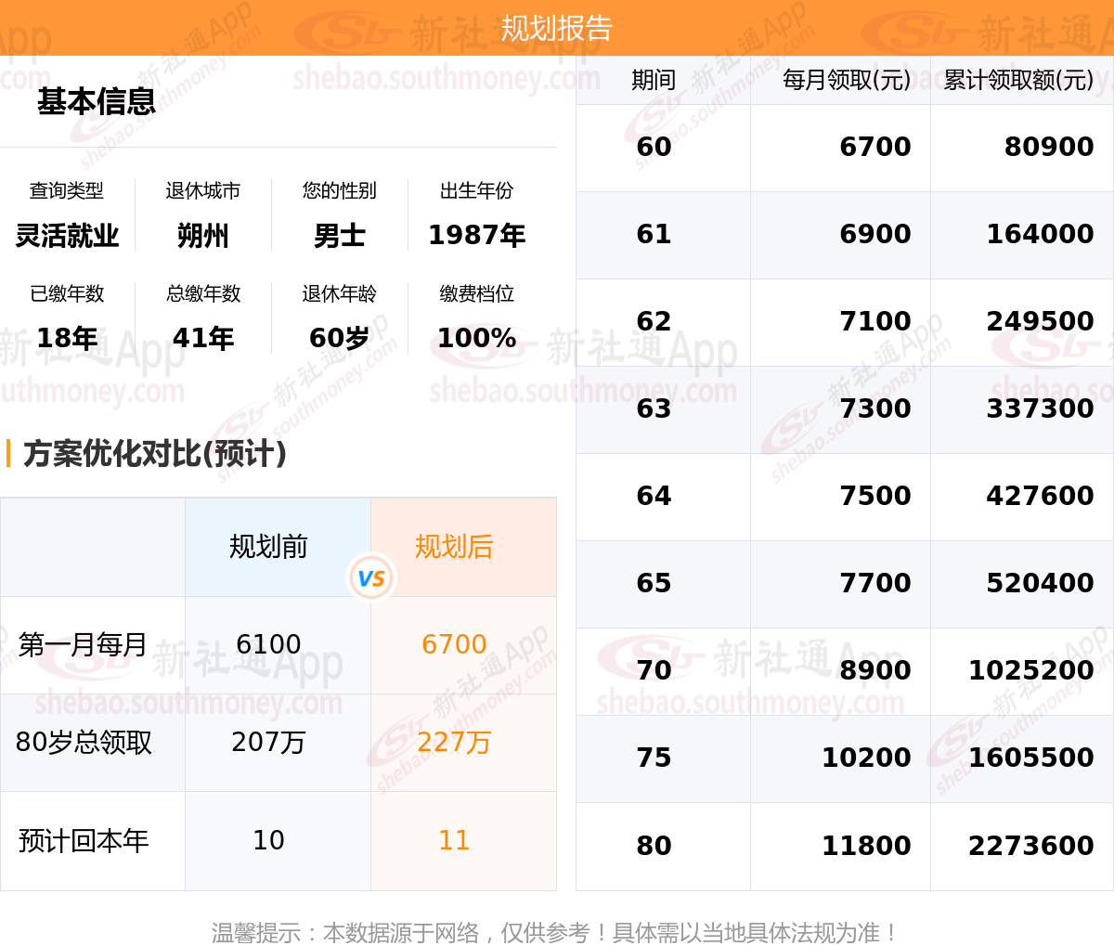
Task: Click cumulative amount 249500
Action: click(1040, 321)
